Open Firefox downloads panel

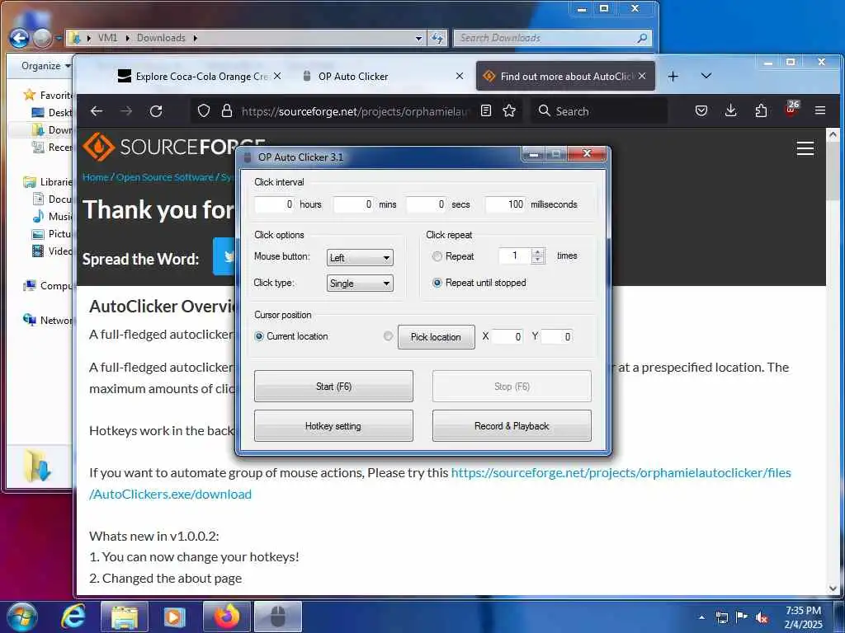731,111
